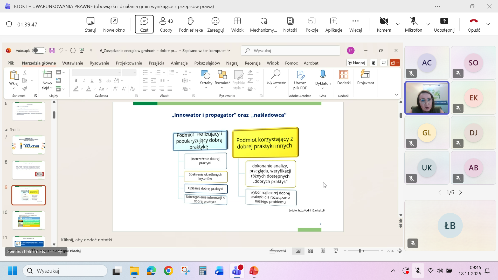Viewport: 498px width, 280px height.
Task: Click the Opuść leave meeting button
Action: tap(474, 24)
